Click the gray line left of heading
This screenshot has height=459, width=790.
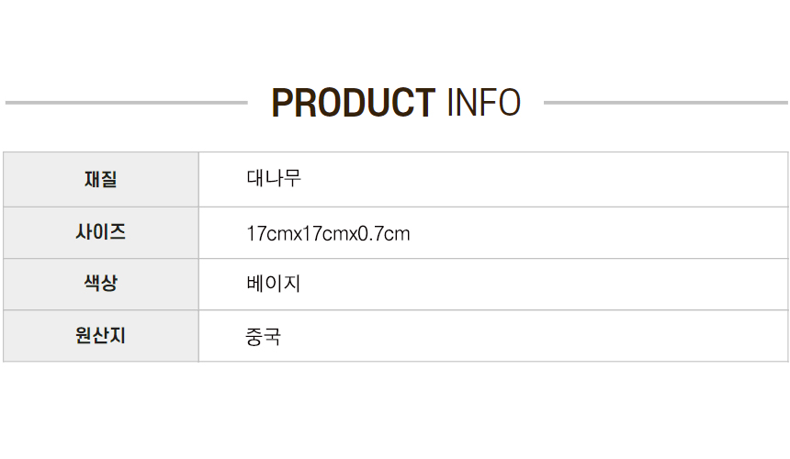127,103
